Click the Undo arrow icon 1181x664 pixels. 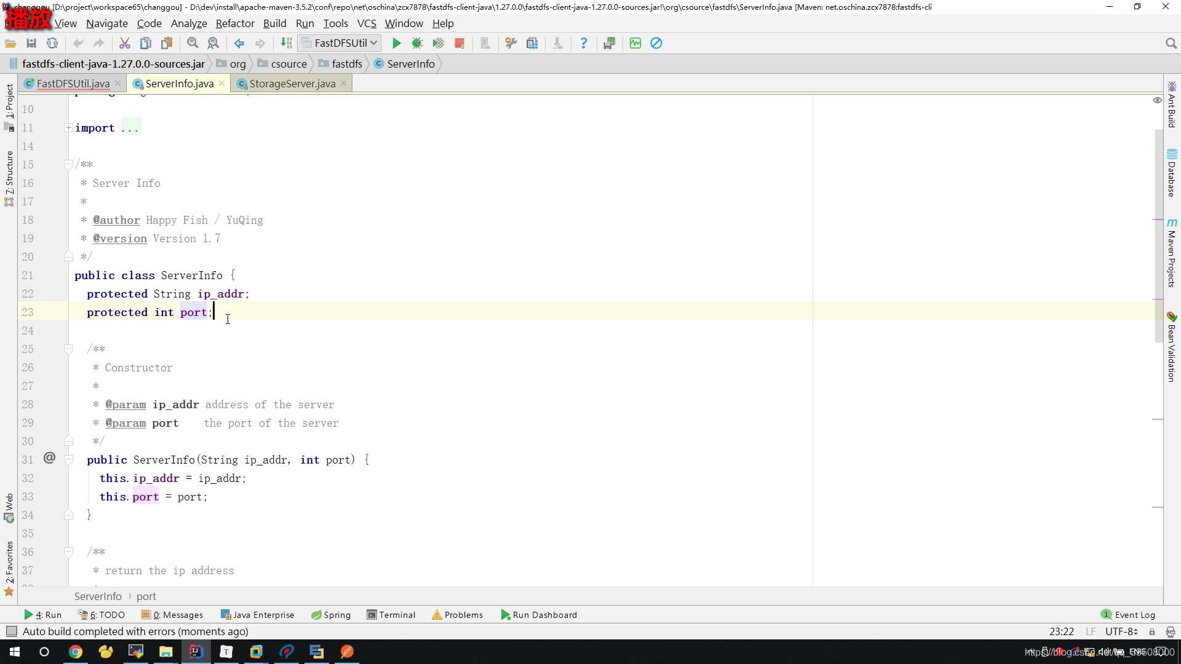(78, 43)
